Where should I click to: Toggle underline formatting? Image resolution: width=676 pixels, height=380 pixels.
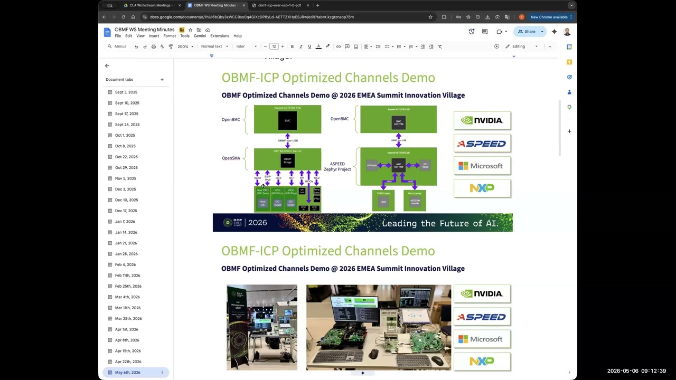tap(309, 46)
